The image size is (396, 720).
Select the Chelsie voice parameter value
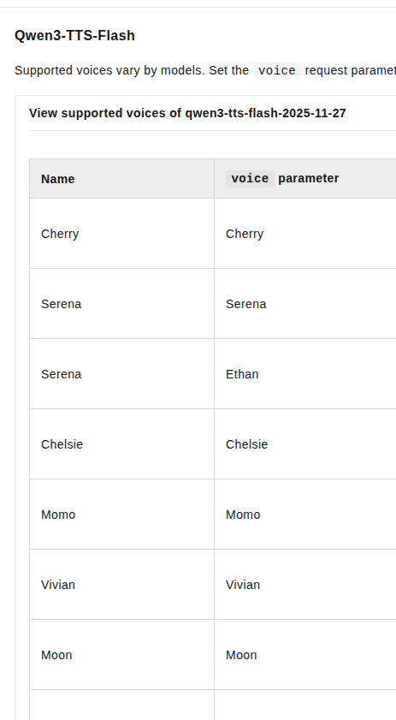pos(247,444)
